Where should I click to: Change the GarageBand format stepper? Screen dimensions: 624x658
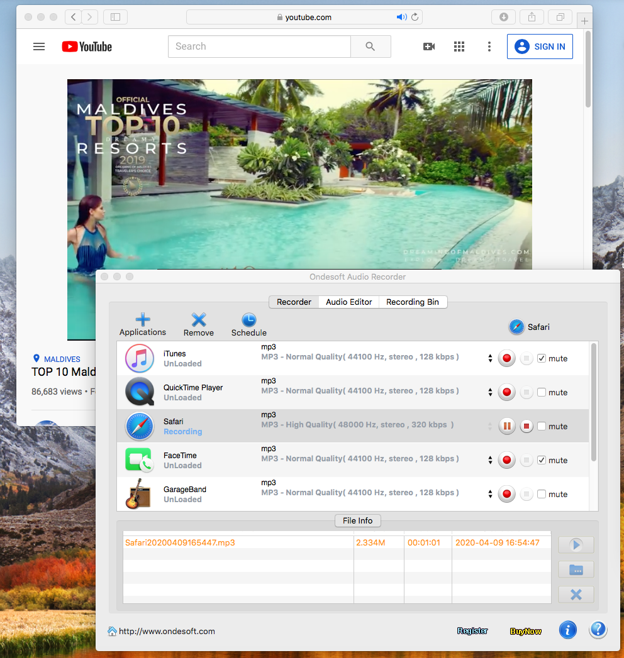490,495
